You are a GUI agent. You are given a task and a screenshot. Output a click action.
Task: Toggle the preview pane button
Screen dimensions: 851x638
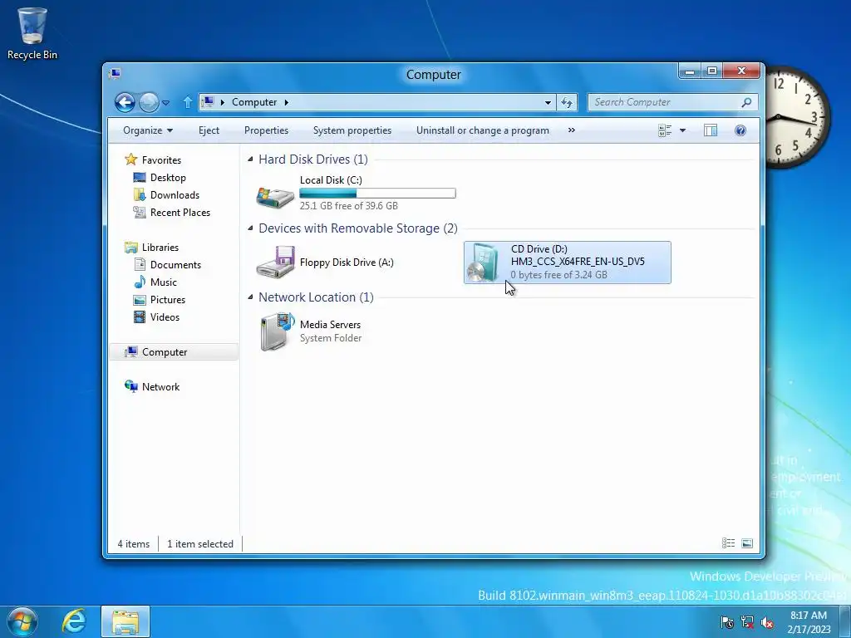point(711,130)
